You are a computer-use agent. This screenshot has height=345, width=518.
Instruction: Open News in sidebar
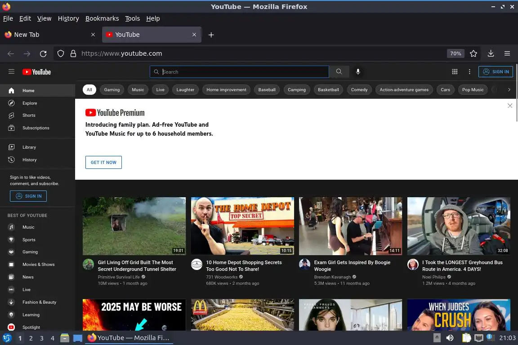tap(38, 277)
